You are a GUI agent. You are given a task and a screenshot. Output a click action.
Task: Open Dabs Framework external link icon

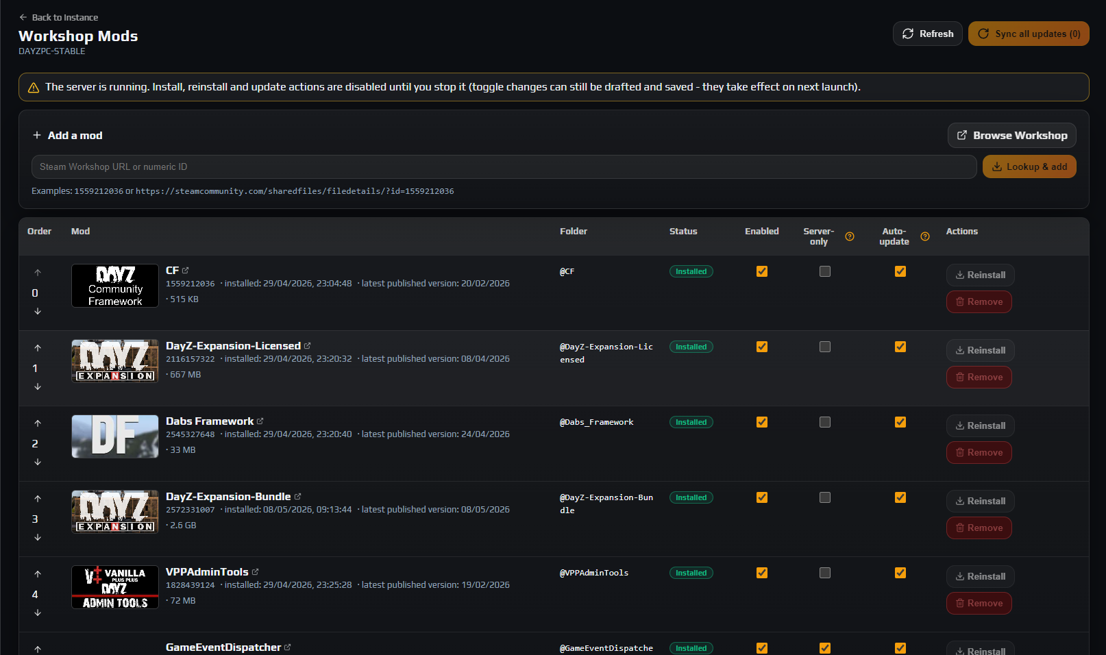(x=260, y=421)
